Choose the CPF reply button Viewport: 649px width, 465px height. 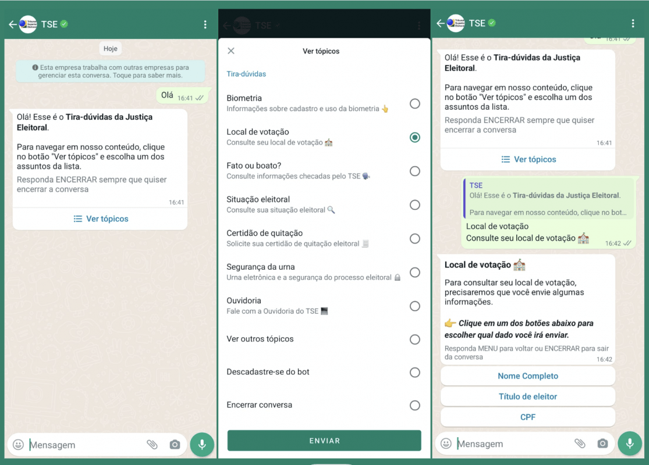click(x=528, y=417)
